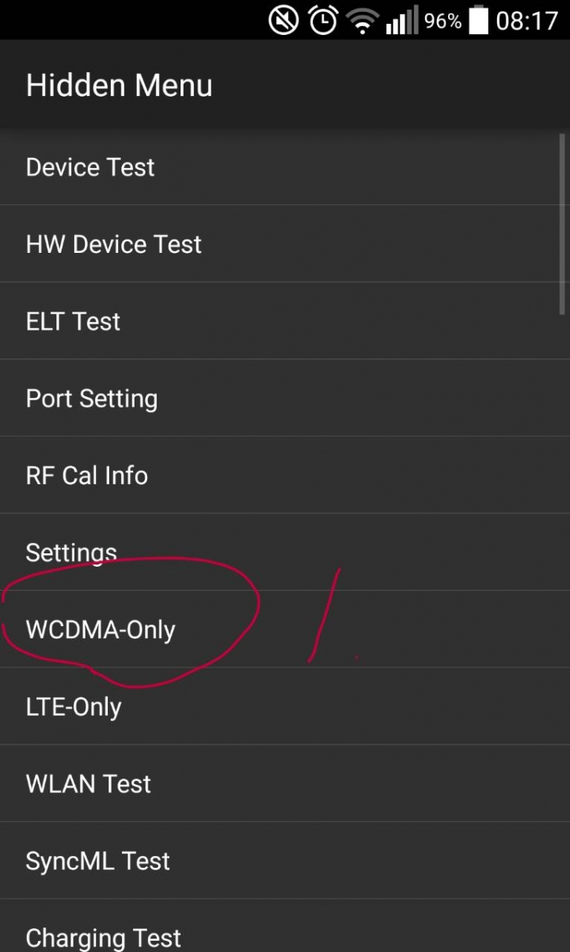Click the list scrollbar thumb
The width and height of the screenshot is (570, 952).
click(562, 224)
